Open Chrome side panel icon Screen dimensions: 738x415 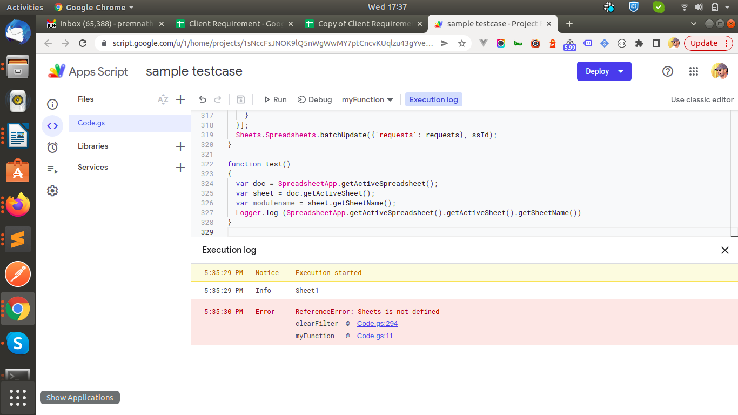(x=656, y=43)
